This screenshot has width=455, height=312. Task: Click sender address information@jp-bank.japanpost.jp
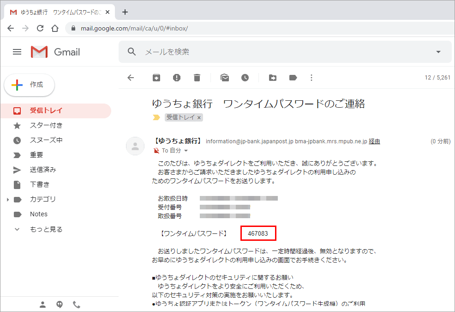(x=250, y=141)
